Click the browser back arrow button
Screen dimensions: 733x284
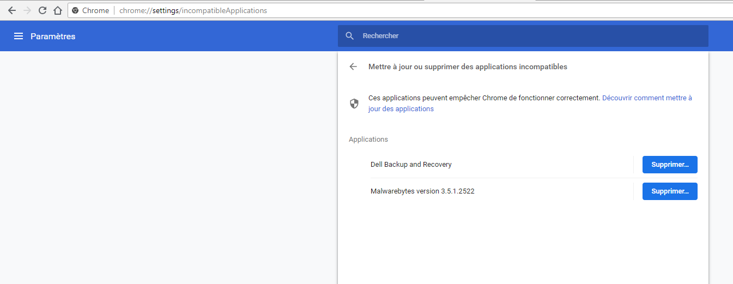[11, 10]
